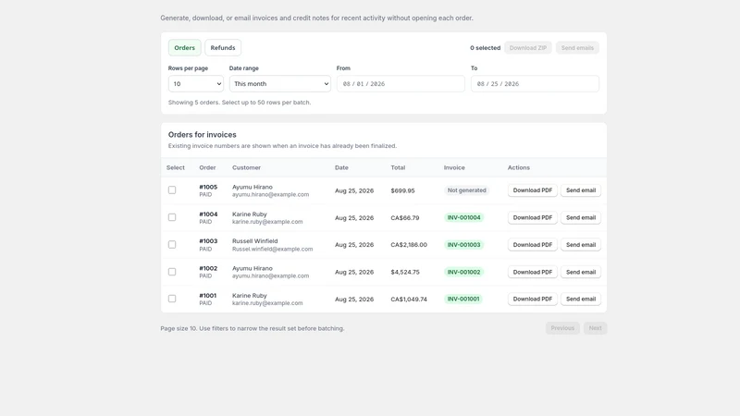Click order number #1002
Image resolution: width=740 pixels, height=416 pixels.
click(x=208, y=268)
